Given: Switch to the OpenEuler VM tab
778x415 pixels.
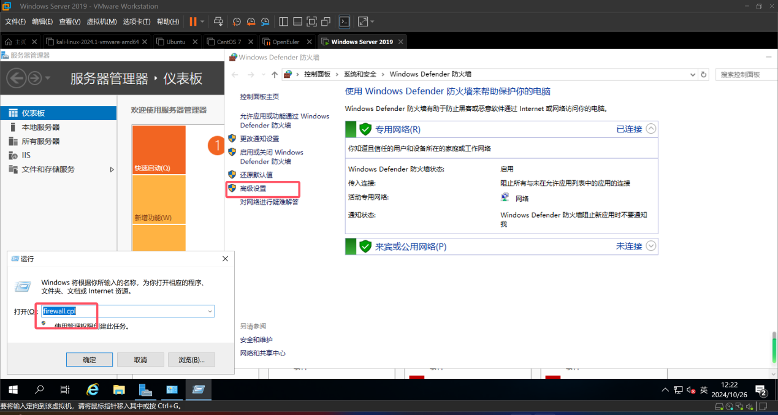Looking at the screenshot, I should (x=286, y=42).
